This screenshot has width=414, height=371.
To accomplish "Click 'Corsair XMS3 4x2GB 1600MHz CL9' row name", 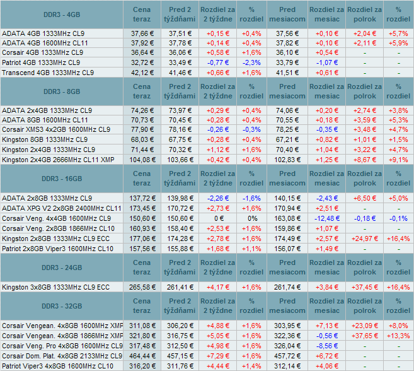I will [56, 129].
